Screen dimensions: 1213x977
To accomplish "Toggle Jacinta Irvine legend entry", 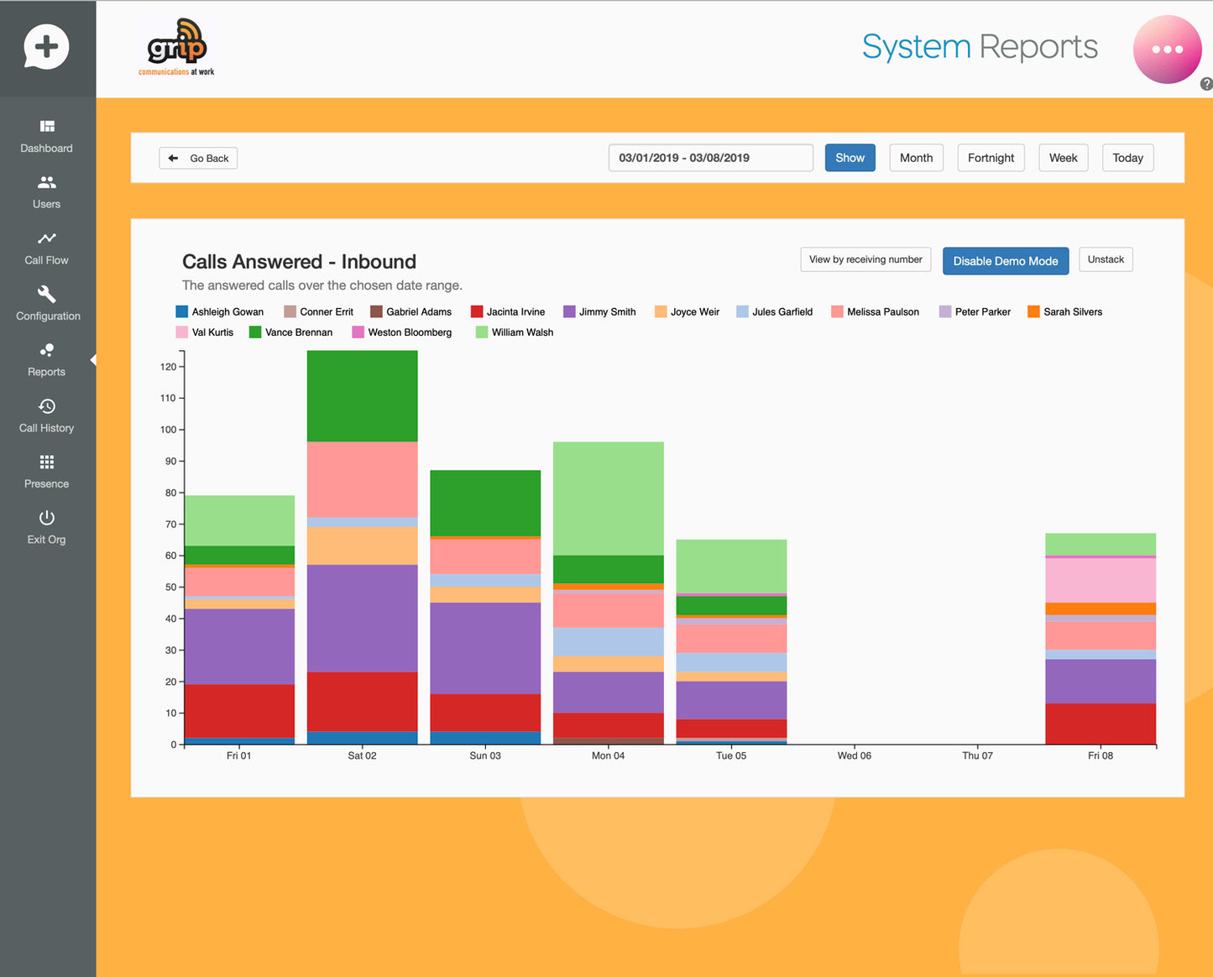I will point(507,311).
